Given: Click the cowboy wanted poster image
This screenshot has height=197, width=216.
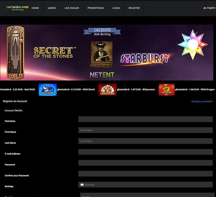Looking at the screenshot, I should 101,54.
